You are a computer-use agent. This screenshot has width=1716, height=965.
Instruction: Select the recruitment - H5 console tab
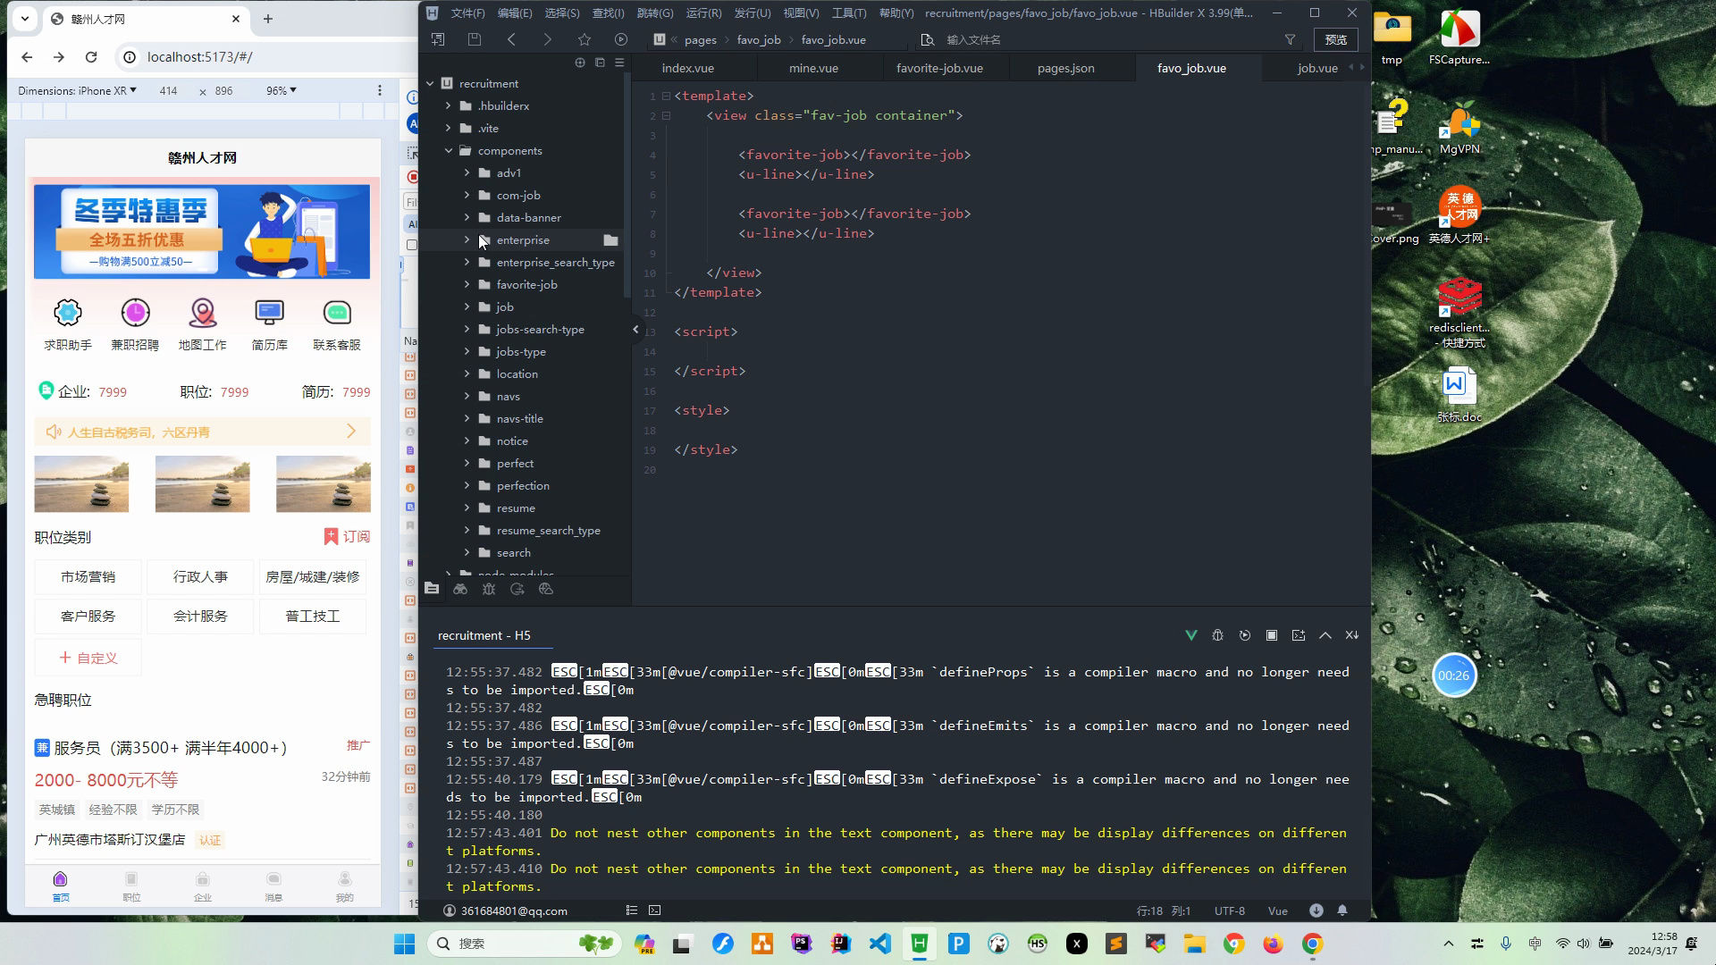[x=484, y=635]
